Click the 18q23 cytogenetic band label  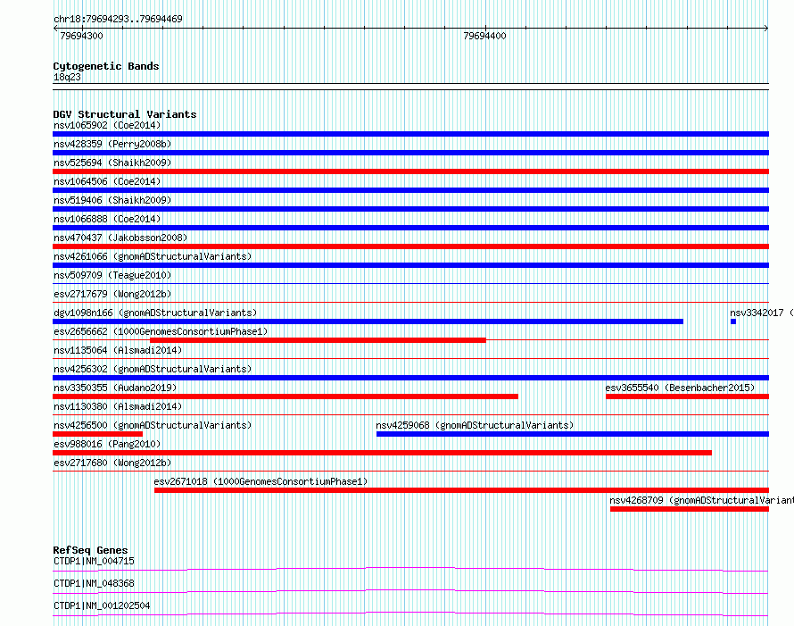point(67,77)
